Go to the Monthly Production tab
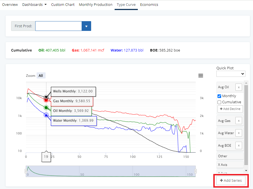Viewport: 253px width, 189px height. pos(96,5)
